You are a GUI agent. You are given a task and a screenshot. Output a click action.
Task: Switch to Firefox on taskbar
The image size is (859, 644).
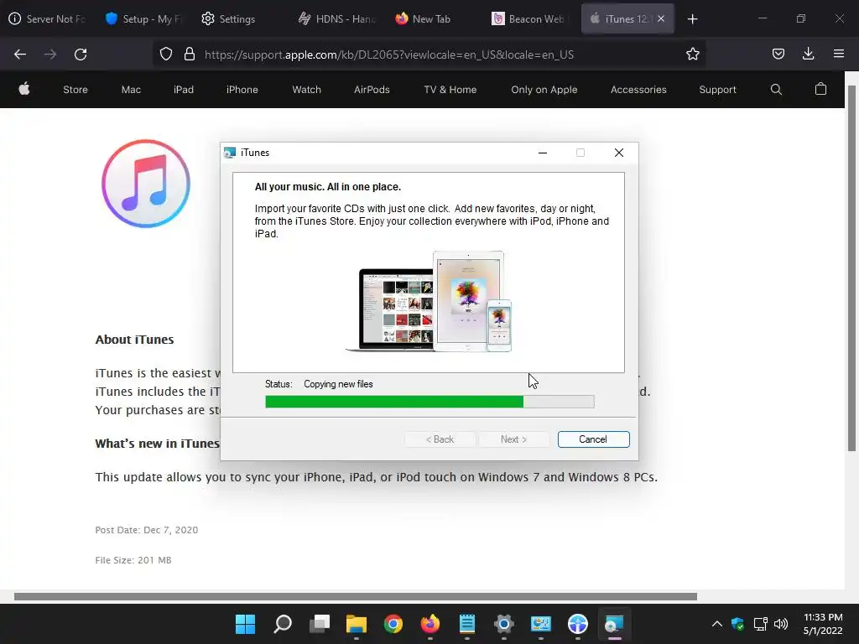(x=430, y=624)
